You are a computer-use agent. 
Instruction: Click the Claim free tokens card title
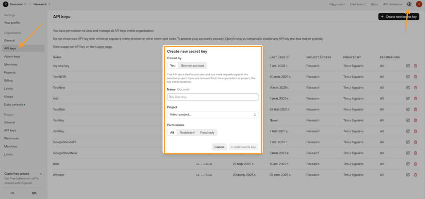17,174
